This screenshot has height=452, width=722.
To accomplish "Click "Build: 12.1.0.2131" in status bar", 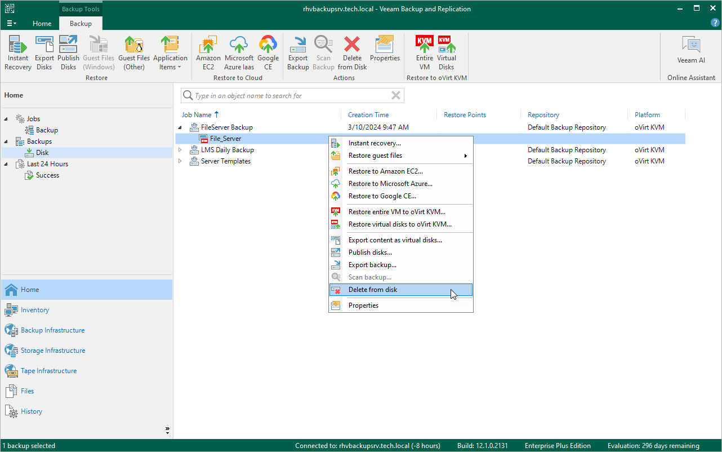I will click(483, 446).
